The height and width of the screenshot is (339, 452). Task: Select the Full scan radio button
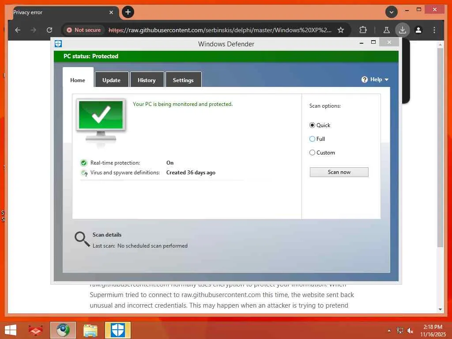click(x=312, y=139)
